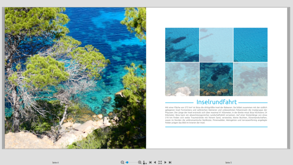The image size is (293, 165).
Task: Click the zoom in magnifier icon
Action: pos(140,162)
